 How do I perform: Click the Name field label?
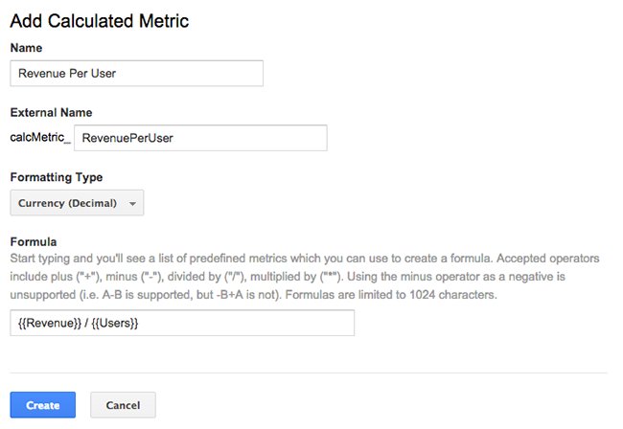click(x=26, y=48)
